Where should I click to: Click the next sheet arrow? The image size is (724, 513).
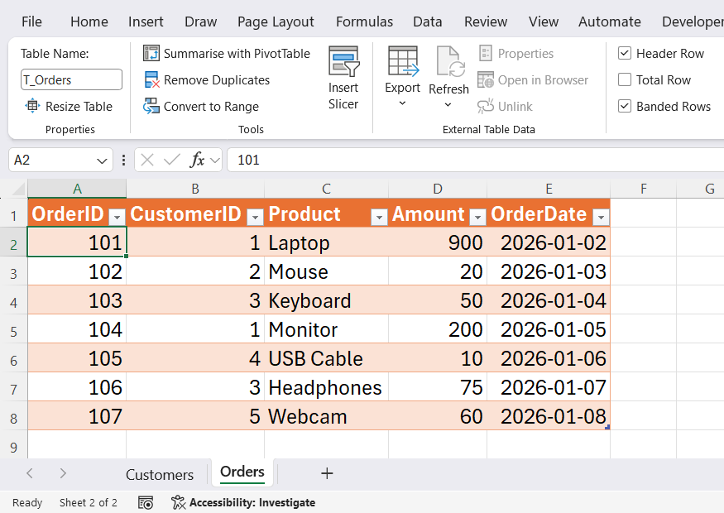point(63,473)
